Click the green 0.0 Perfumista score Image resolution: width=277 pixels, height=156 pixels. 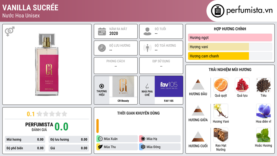(x=61, y=127)
